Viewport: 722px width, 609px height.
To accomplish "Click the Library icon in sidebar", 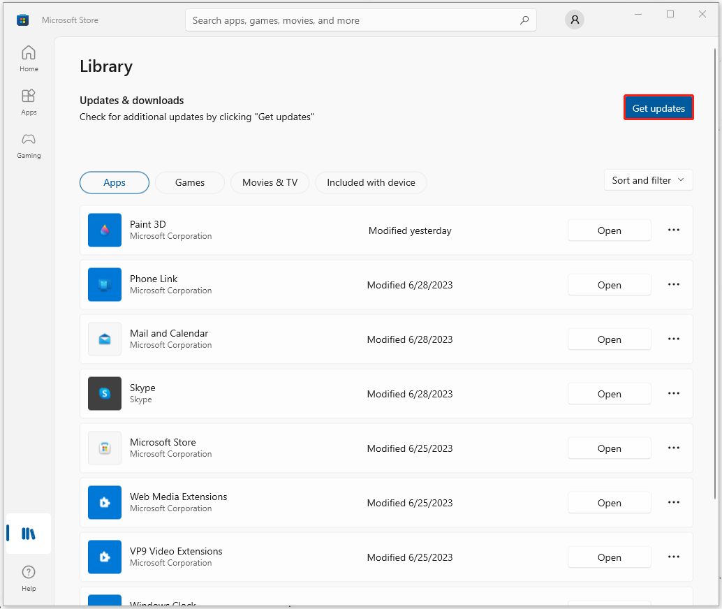I will (29, 534).
